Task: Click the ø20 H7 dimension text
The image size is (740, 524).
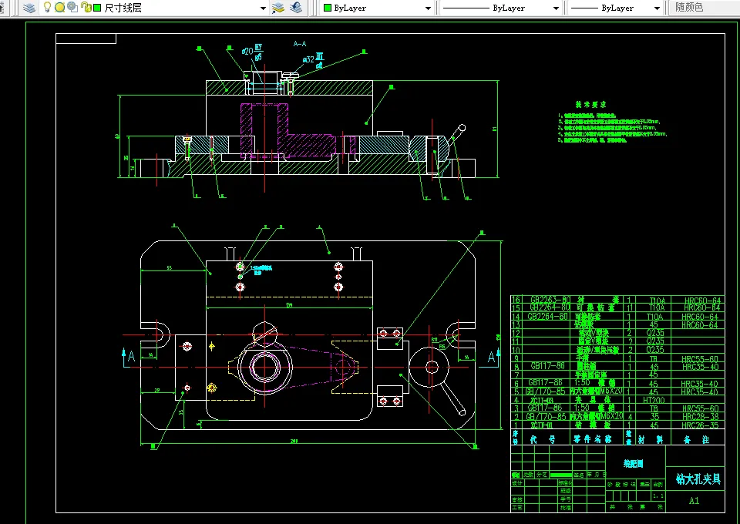Action: point(252,52)
